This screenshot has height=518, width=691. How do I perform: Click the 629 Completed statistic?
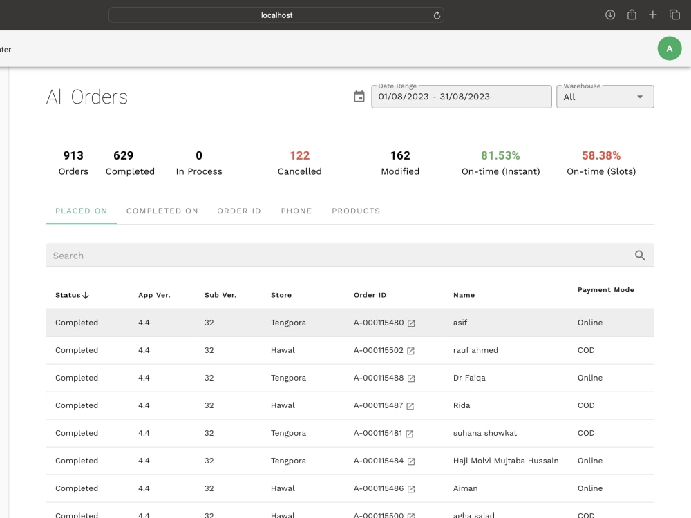[130, 163]
